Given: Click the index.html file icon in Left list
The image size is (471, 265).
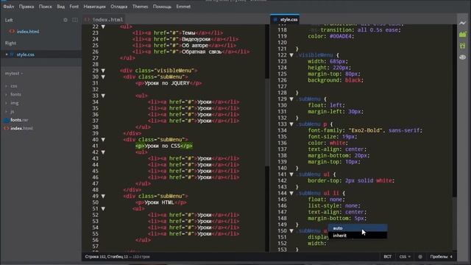Looking at the screenshot, I should point(12,31).
